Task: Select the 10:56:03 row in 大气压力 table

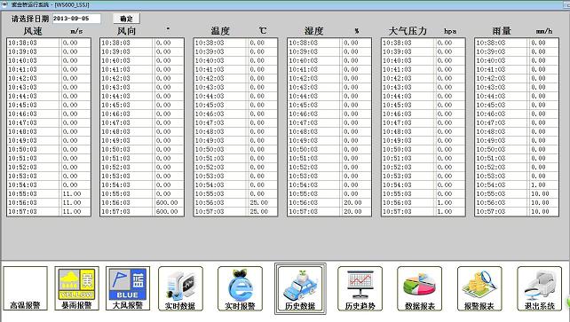Action: [424, 202]
